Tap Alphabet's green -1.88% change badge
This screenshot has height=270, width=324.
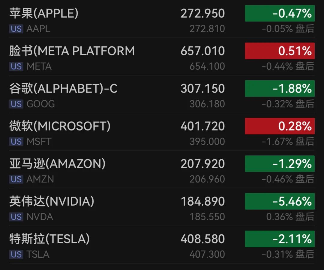tap(280, 89)
